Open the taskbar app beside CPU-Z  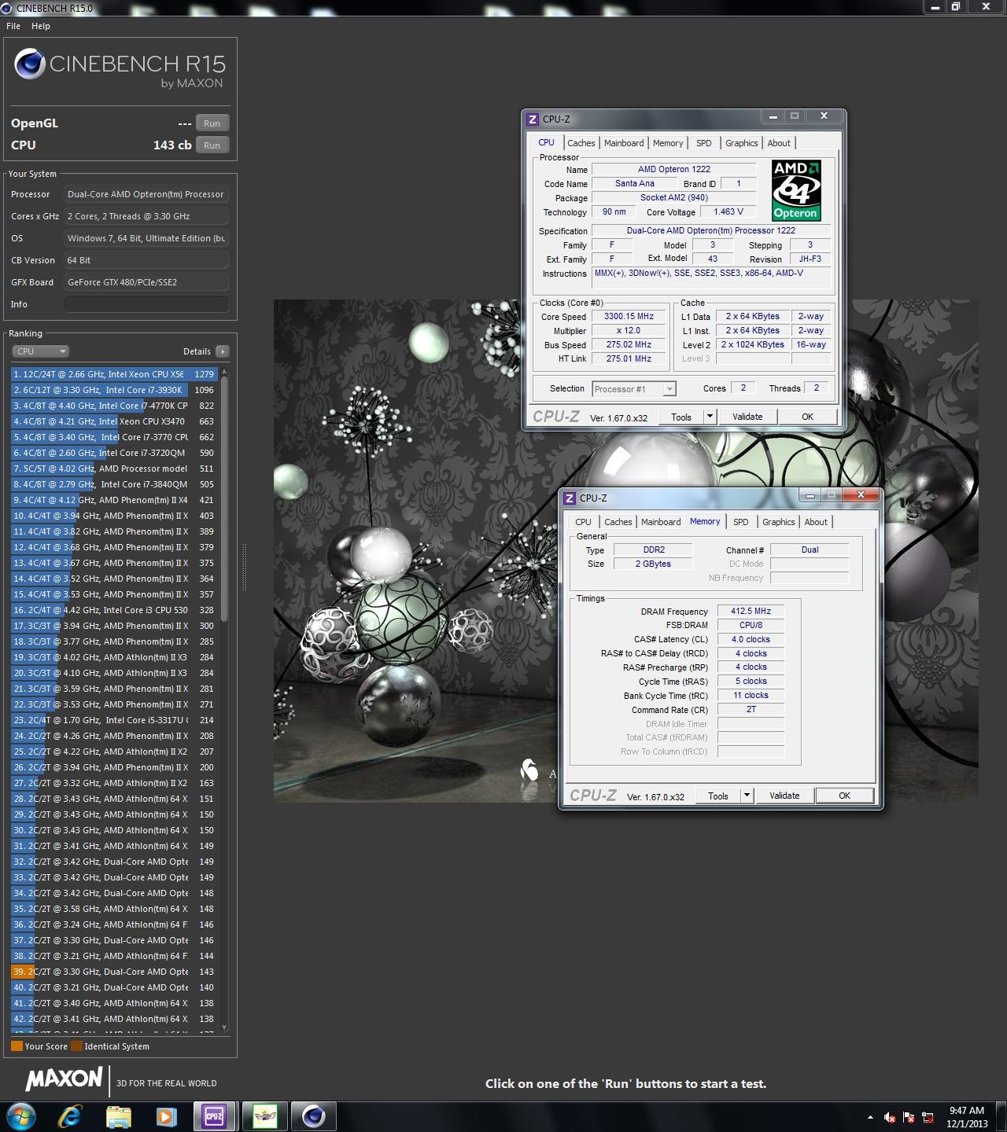coord(264,1116)
